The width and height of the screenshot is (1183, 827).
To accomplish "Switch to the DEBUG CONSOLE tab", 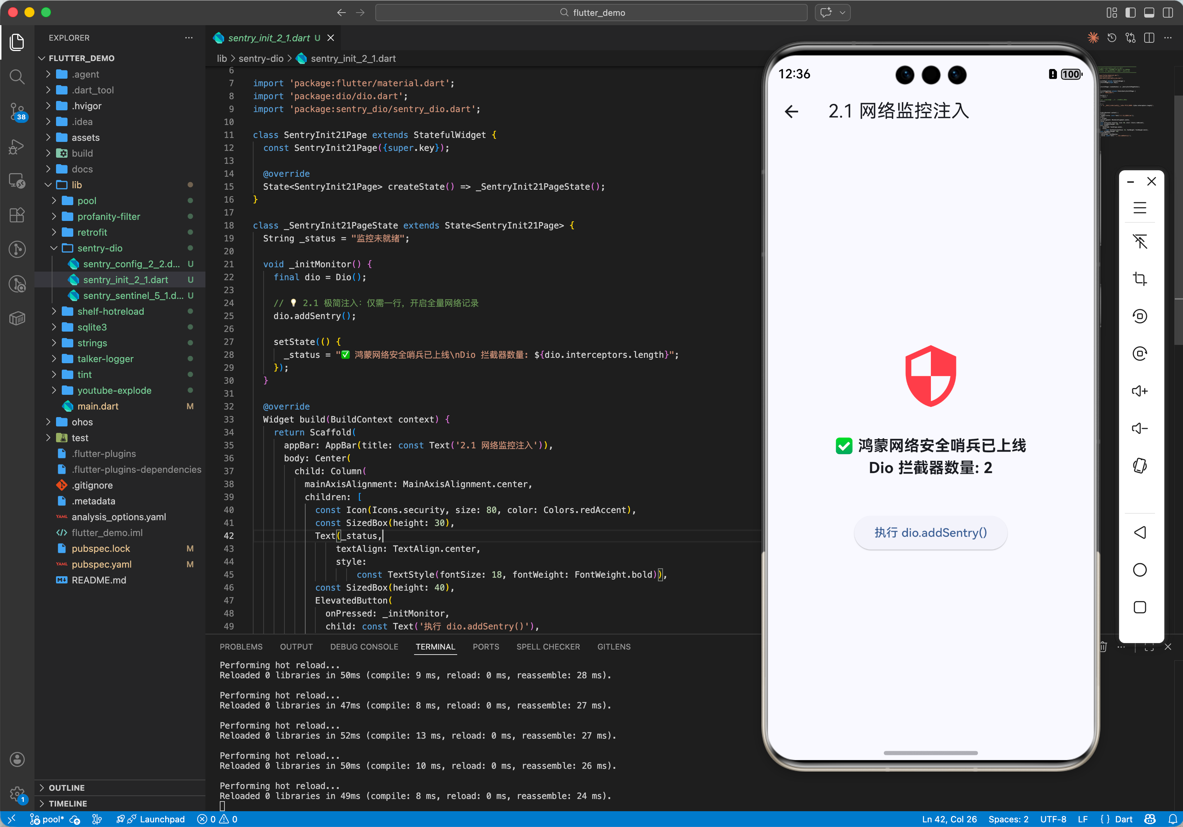I will [364, 647].
